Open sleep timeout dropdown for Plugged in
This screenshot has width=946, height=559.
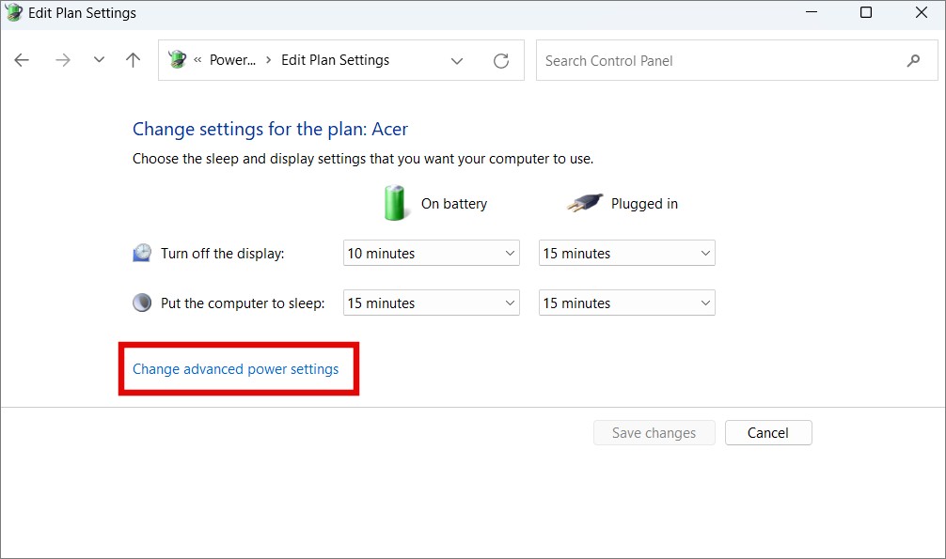tap(627, 303)
